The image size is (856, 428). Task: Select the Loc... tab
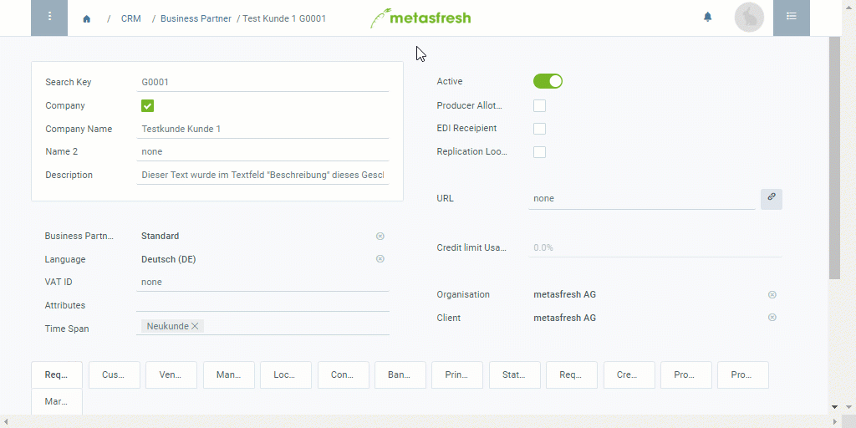coord(286,375)
